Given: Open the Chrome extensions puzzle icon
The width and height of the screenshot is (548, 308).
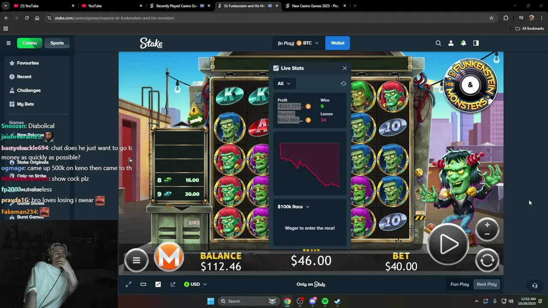Looking at the screenshot, I should (x=506, y=18).
